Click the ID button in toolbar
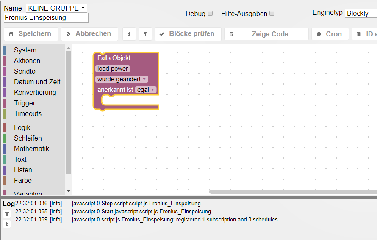Image resolution: width=377 pixels, height=240 pixels. click(x=365, y=34)
